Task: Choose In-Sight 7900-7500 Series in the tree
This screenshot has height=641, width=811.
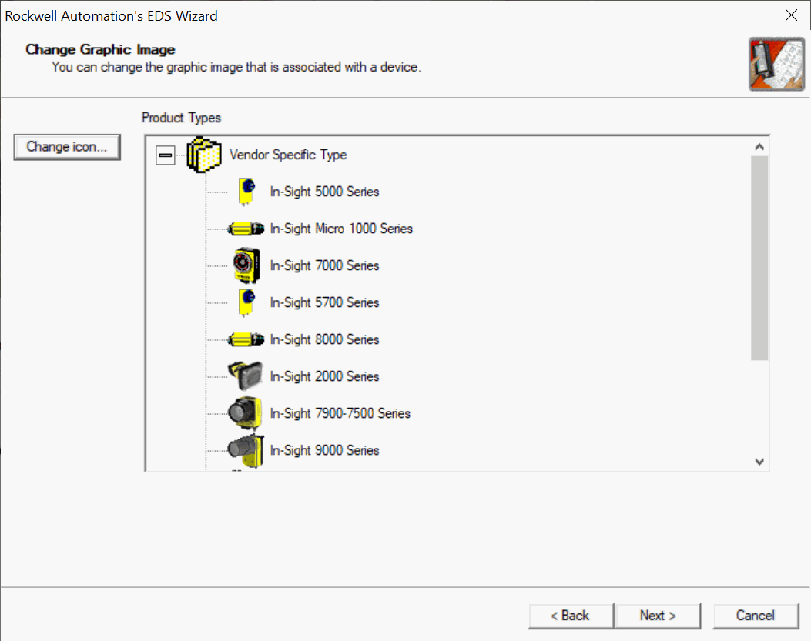Action: [340, 413]
